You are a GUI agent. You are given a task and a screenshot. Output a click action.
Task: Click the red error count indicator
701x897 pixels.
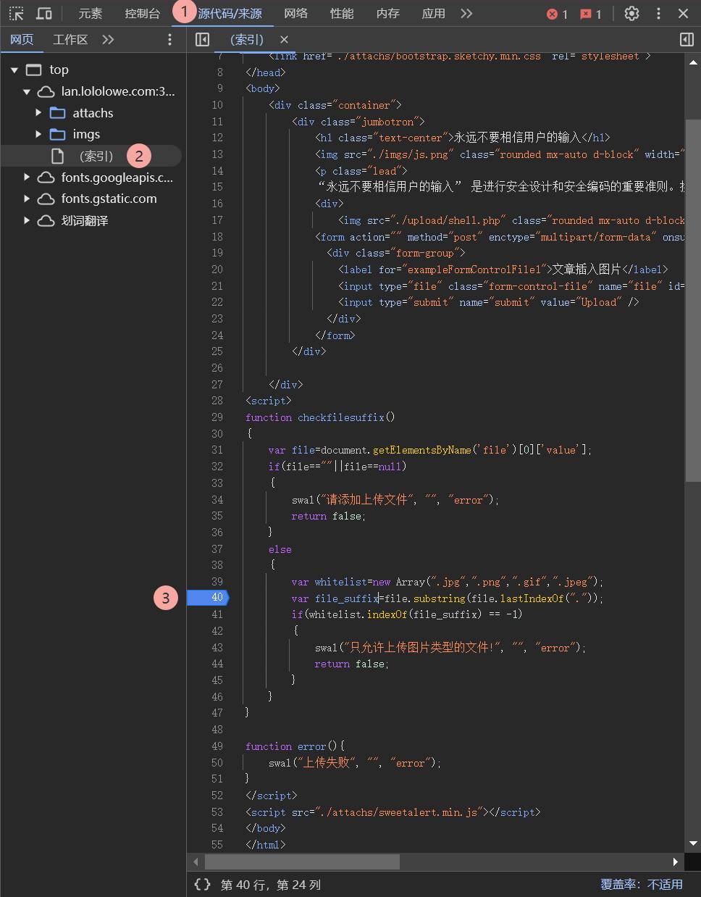point(557,14)
